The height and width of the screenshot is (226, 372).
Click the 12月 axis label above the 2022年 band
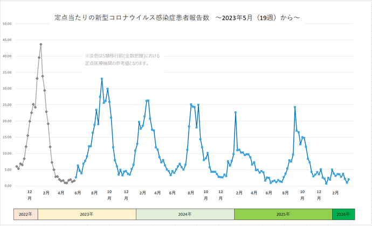pyautogui.click(x=30, y=195)
